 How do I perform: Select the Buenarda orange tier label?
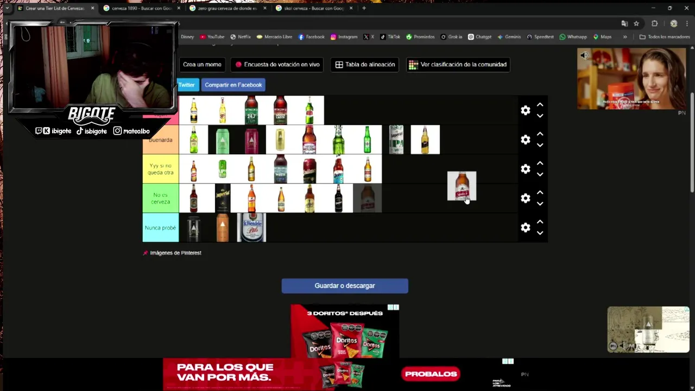pos(161,140)
